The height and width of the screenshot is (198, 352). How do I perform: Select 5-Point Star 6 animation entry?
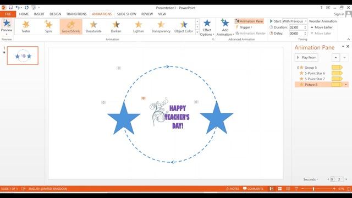point(321,73)
